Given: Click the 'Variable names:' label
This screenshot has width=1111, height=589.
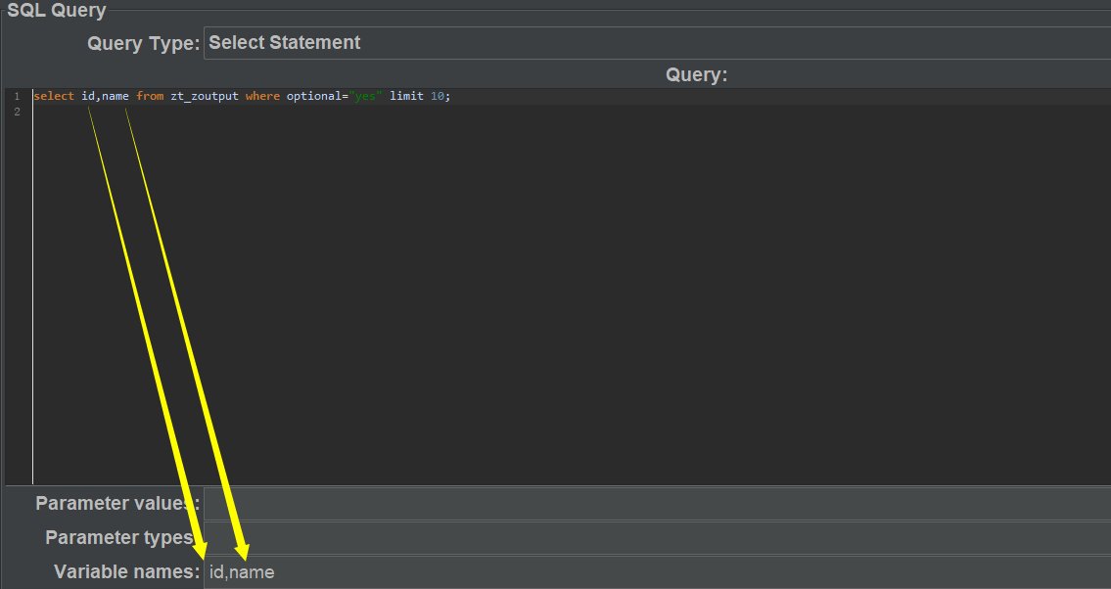Looking at the screenshot, I should [127, 572].
